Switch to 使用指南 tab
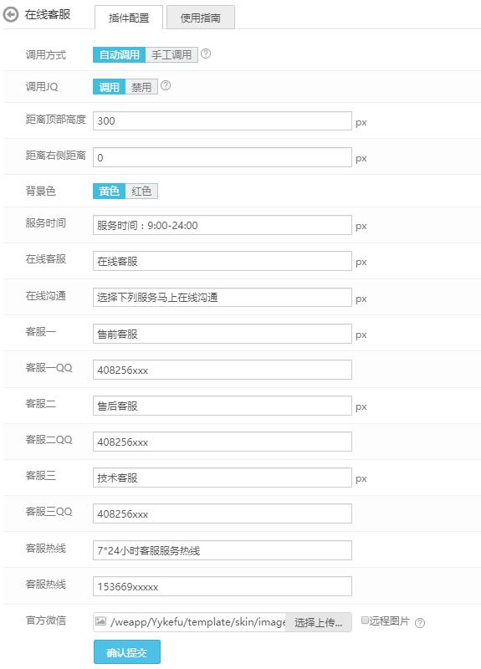This screenshot has height=669, width=481. click(x=201, y=18)
